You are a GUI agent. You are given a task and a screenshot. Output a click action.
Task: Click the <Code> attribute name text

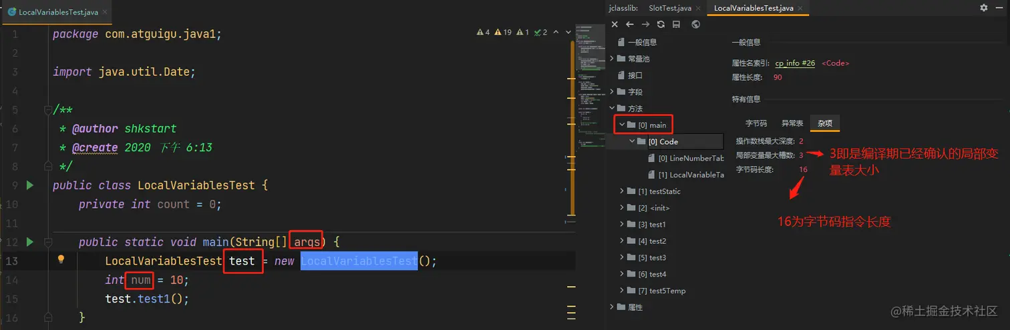click(836, 63)
